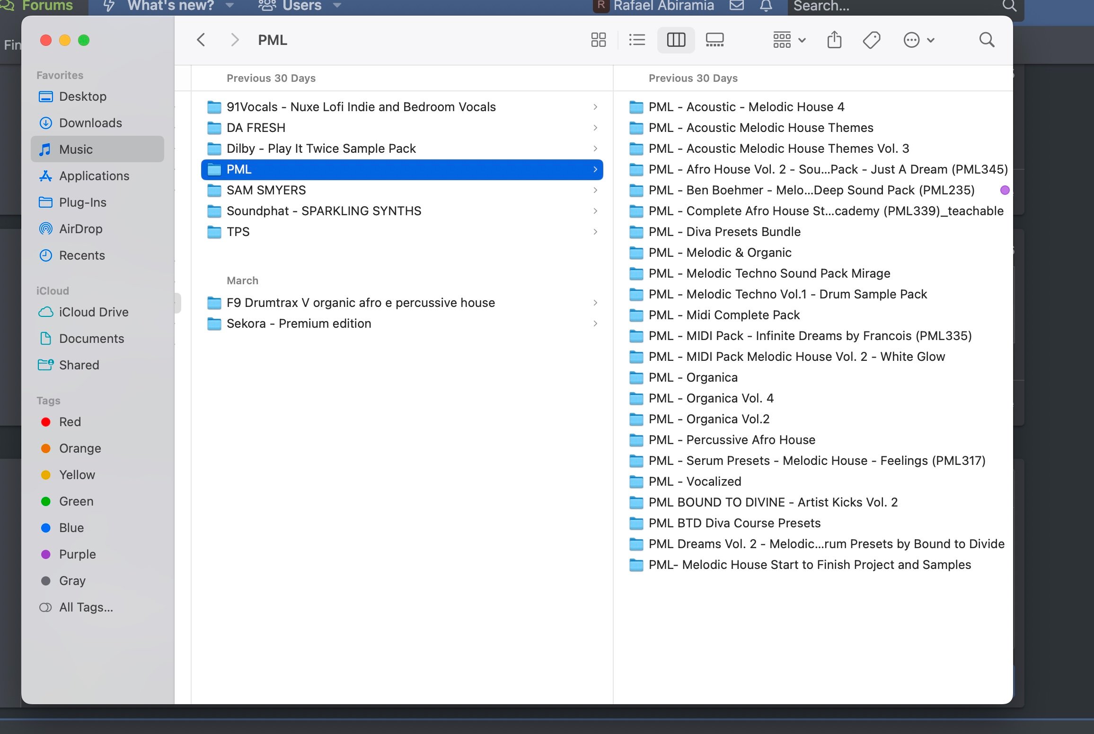Open the Downloads sidebar item
Viewport: 1094px width, 734px height.
pyautogui.click(x=90, y=123)
